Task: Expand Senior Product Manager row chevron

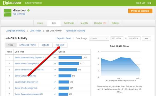Action: [x=55, y=64]
